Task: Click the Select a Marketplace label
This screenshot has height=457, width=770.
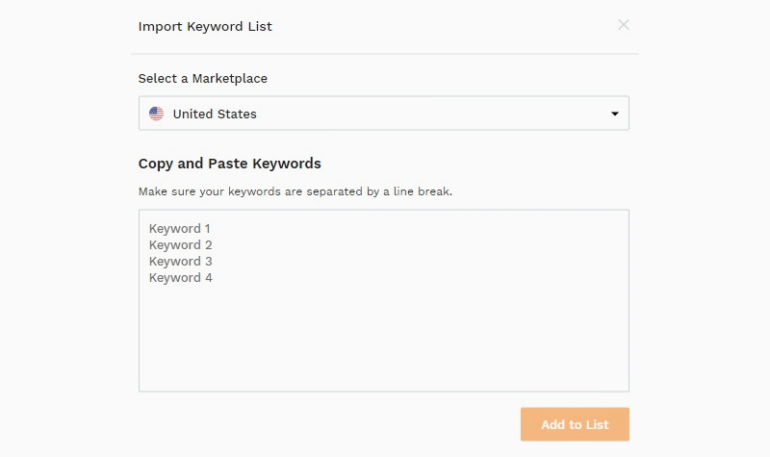Action: pyautogui.click(x=203, y=78)
